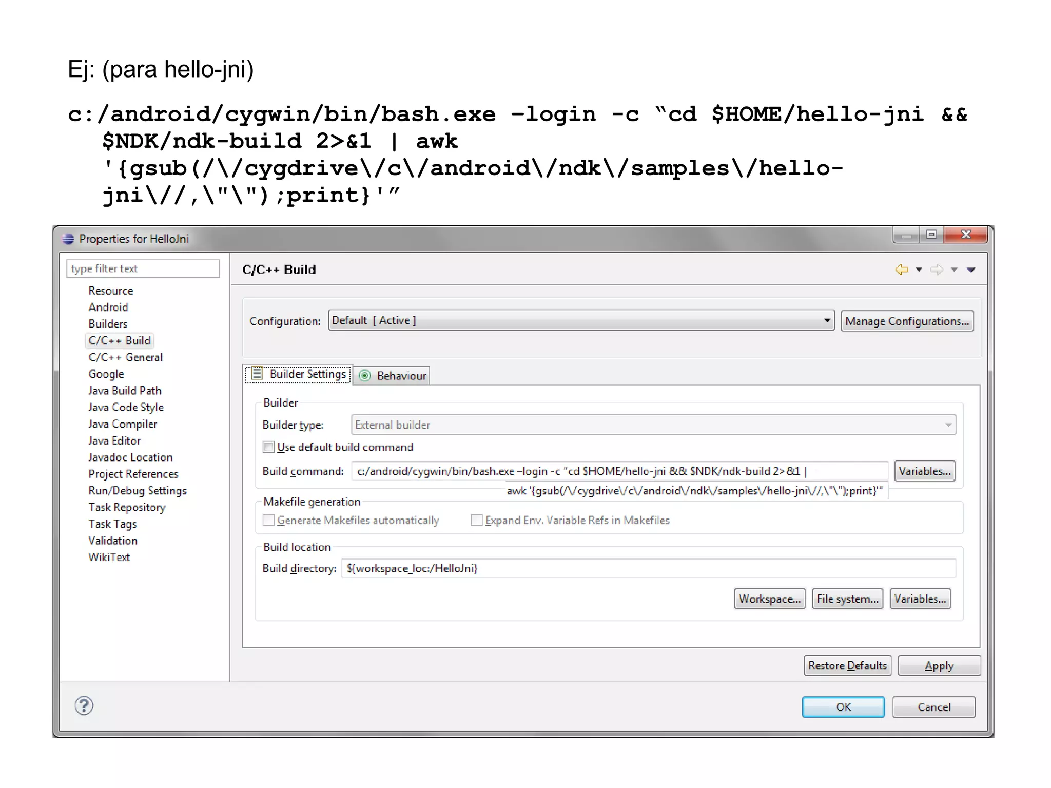Switch to the Behaviour tab
The image size is (1051, 788).
pos(392,376)
